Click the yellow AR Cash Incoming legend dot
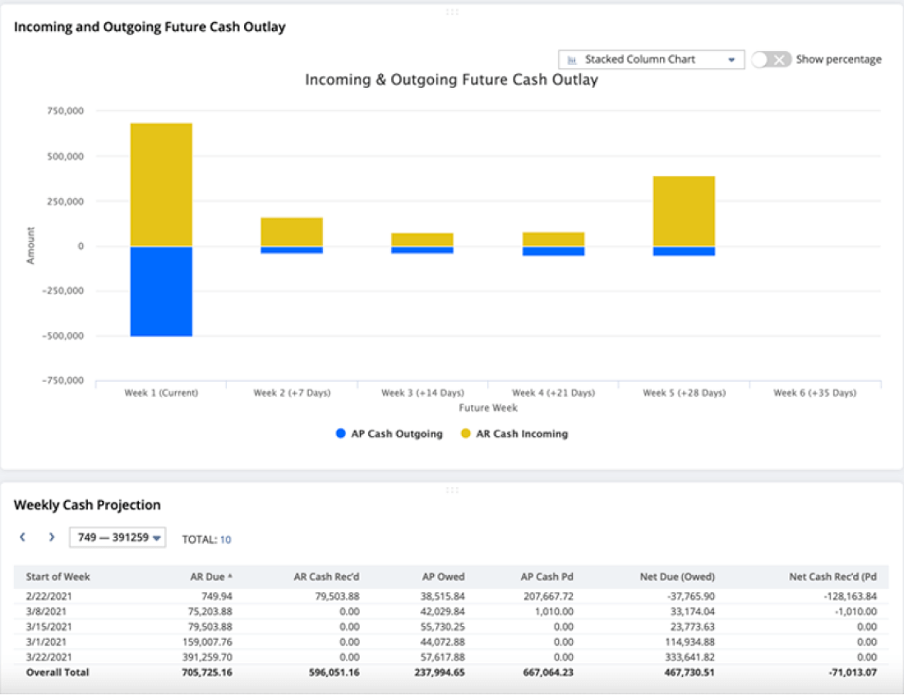This screenshot has height=695, width=904. coord(465,434)
